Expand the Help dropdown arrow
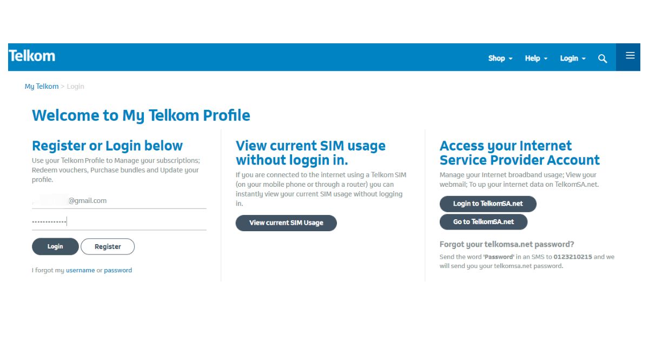This screenshot has width=649, height=340. (x=546, y=58)
